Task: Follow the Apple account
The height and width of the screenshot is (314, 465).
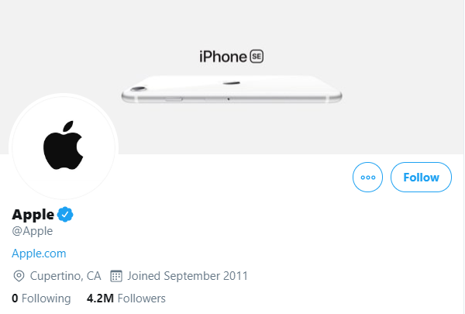Action: point(421,178)
